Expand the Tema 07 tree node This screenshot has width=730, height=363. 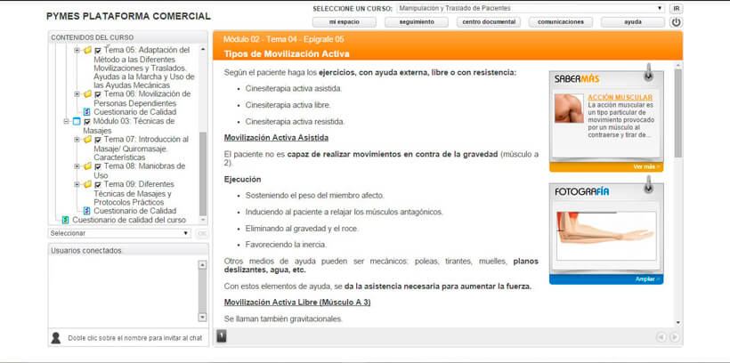click(77, 139)
